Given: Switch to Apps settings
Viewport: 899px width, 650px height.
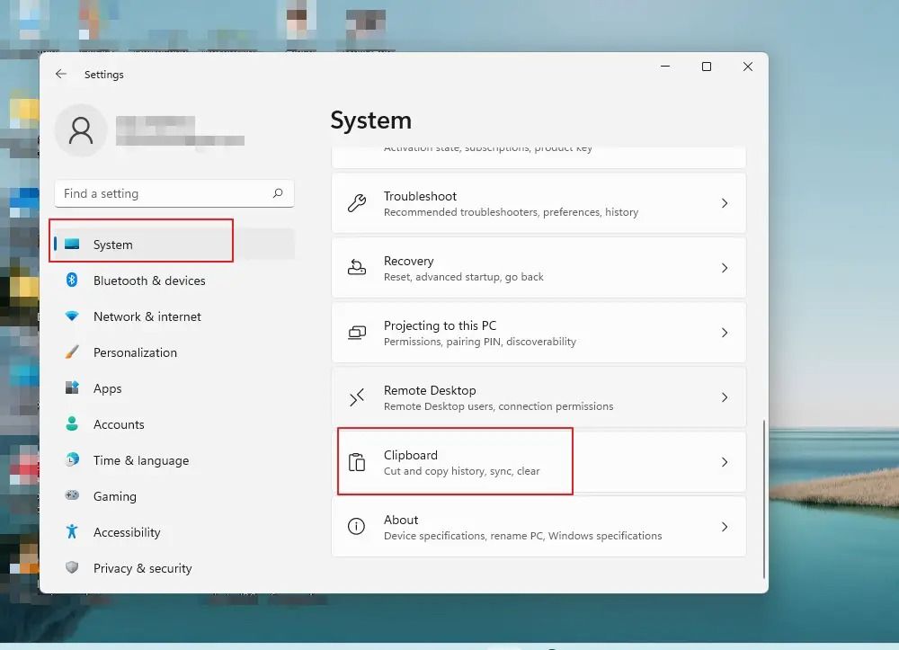Looking at the screenshot, I should pos(108,388).
